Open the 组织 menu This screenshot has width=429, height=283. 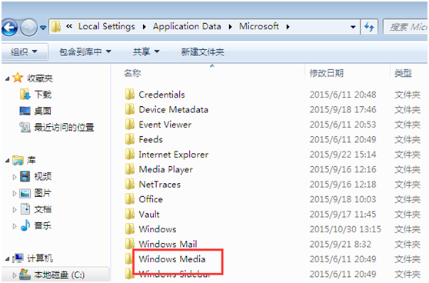click(24, 52)
